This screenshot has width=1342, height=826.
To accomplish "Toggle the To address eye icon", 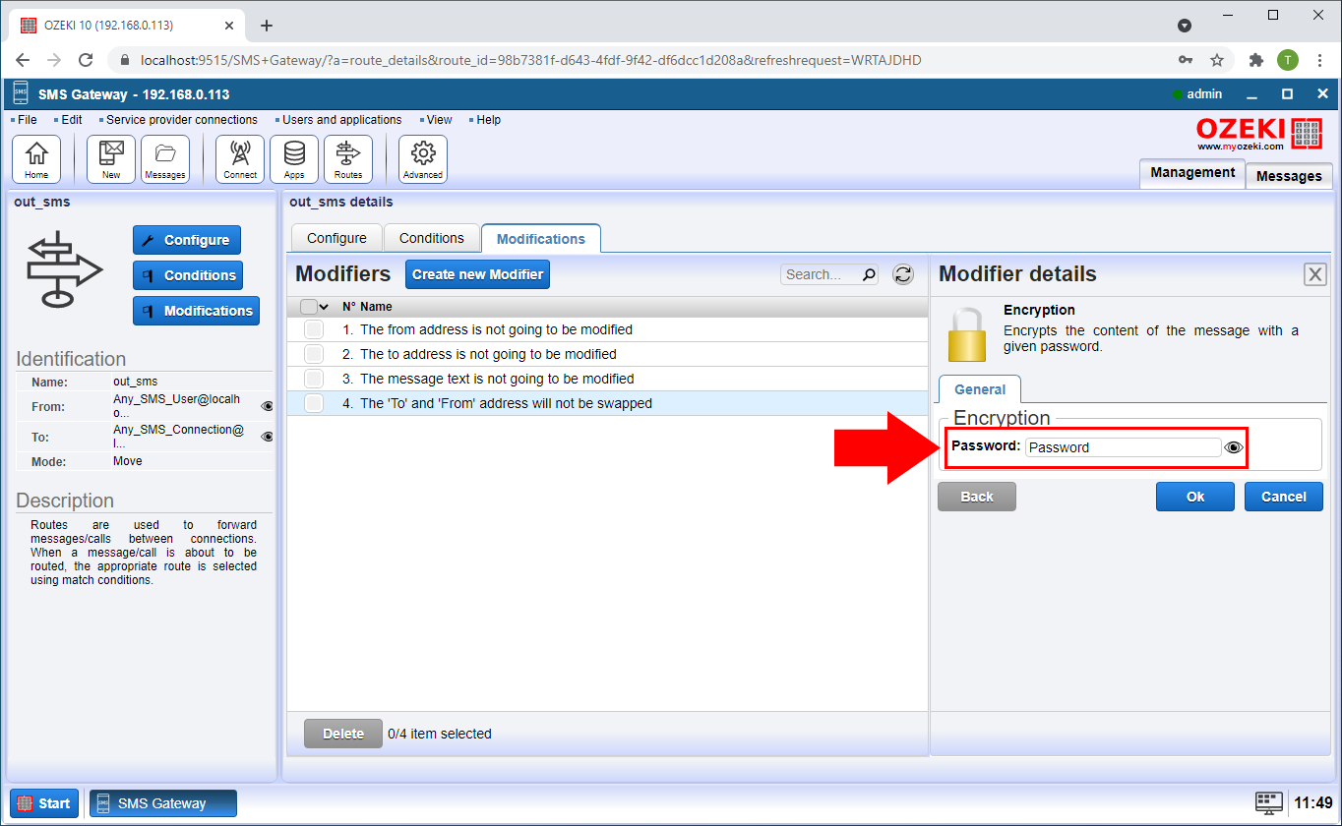I will pos(267,437).
